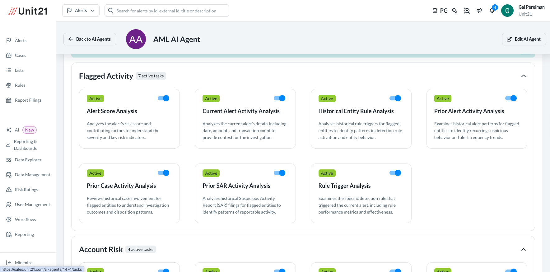The image size is (550, 272).
Task: Open the AI section in the sidebar
Action: click(17, 130)
